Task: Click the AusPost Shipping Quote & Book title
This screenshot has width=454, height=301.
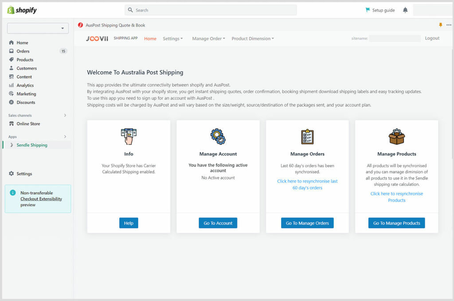Action: [115, 25]
